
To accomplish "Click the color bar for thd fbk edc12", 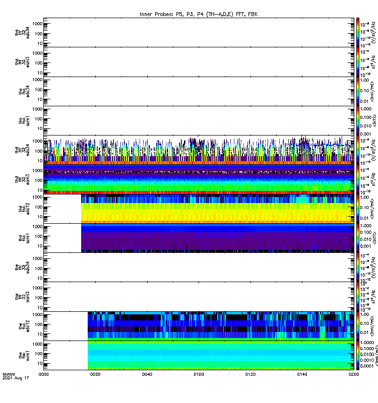I will (x=358, y=209).
